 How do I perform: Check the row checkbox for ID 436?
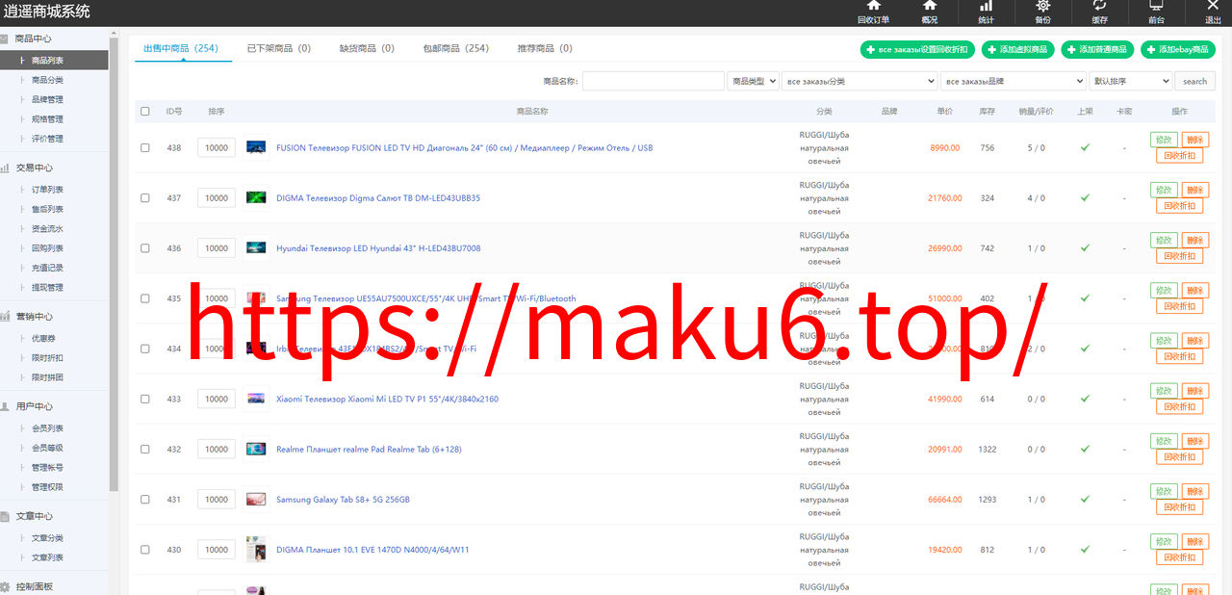[x=145, y=247]
